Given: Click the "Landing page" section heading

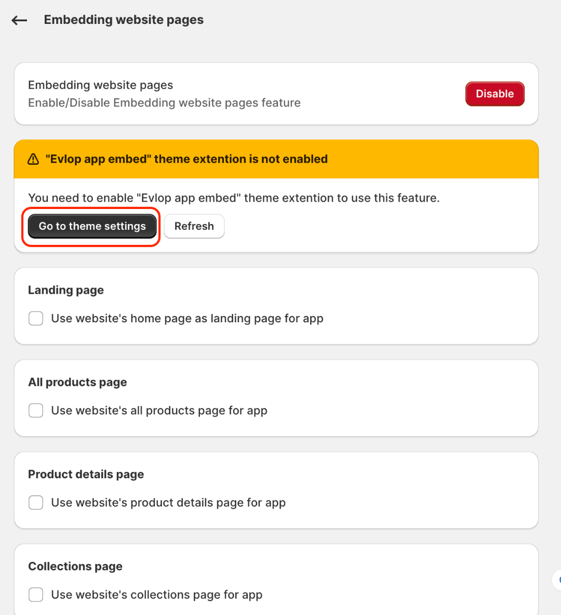Looking at the screenshot, I should [66, 290].
